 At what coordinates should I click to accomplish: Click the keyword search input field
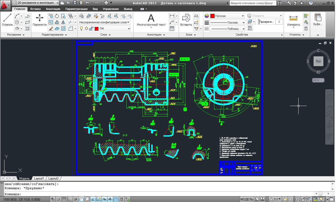(x=252, y=3)
